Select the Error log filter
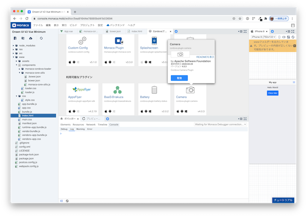This screenshot has height=217, width=307. [x=90, y=129]
